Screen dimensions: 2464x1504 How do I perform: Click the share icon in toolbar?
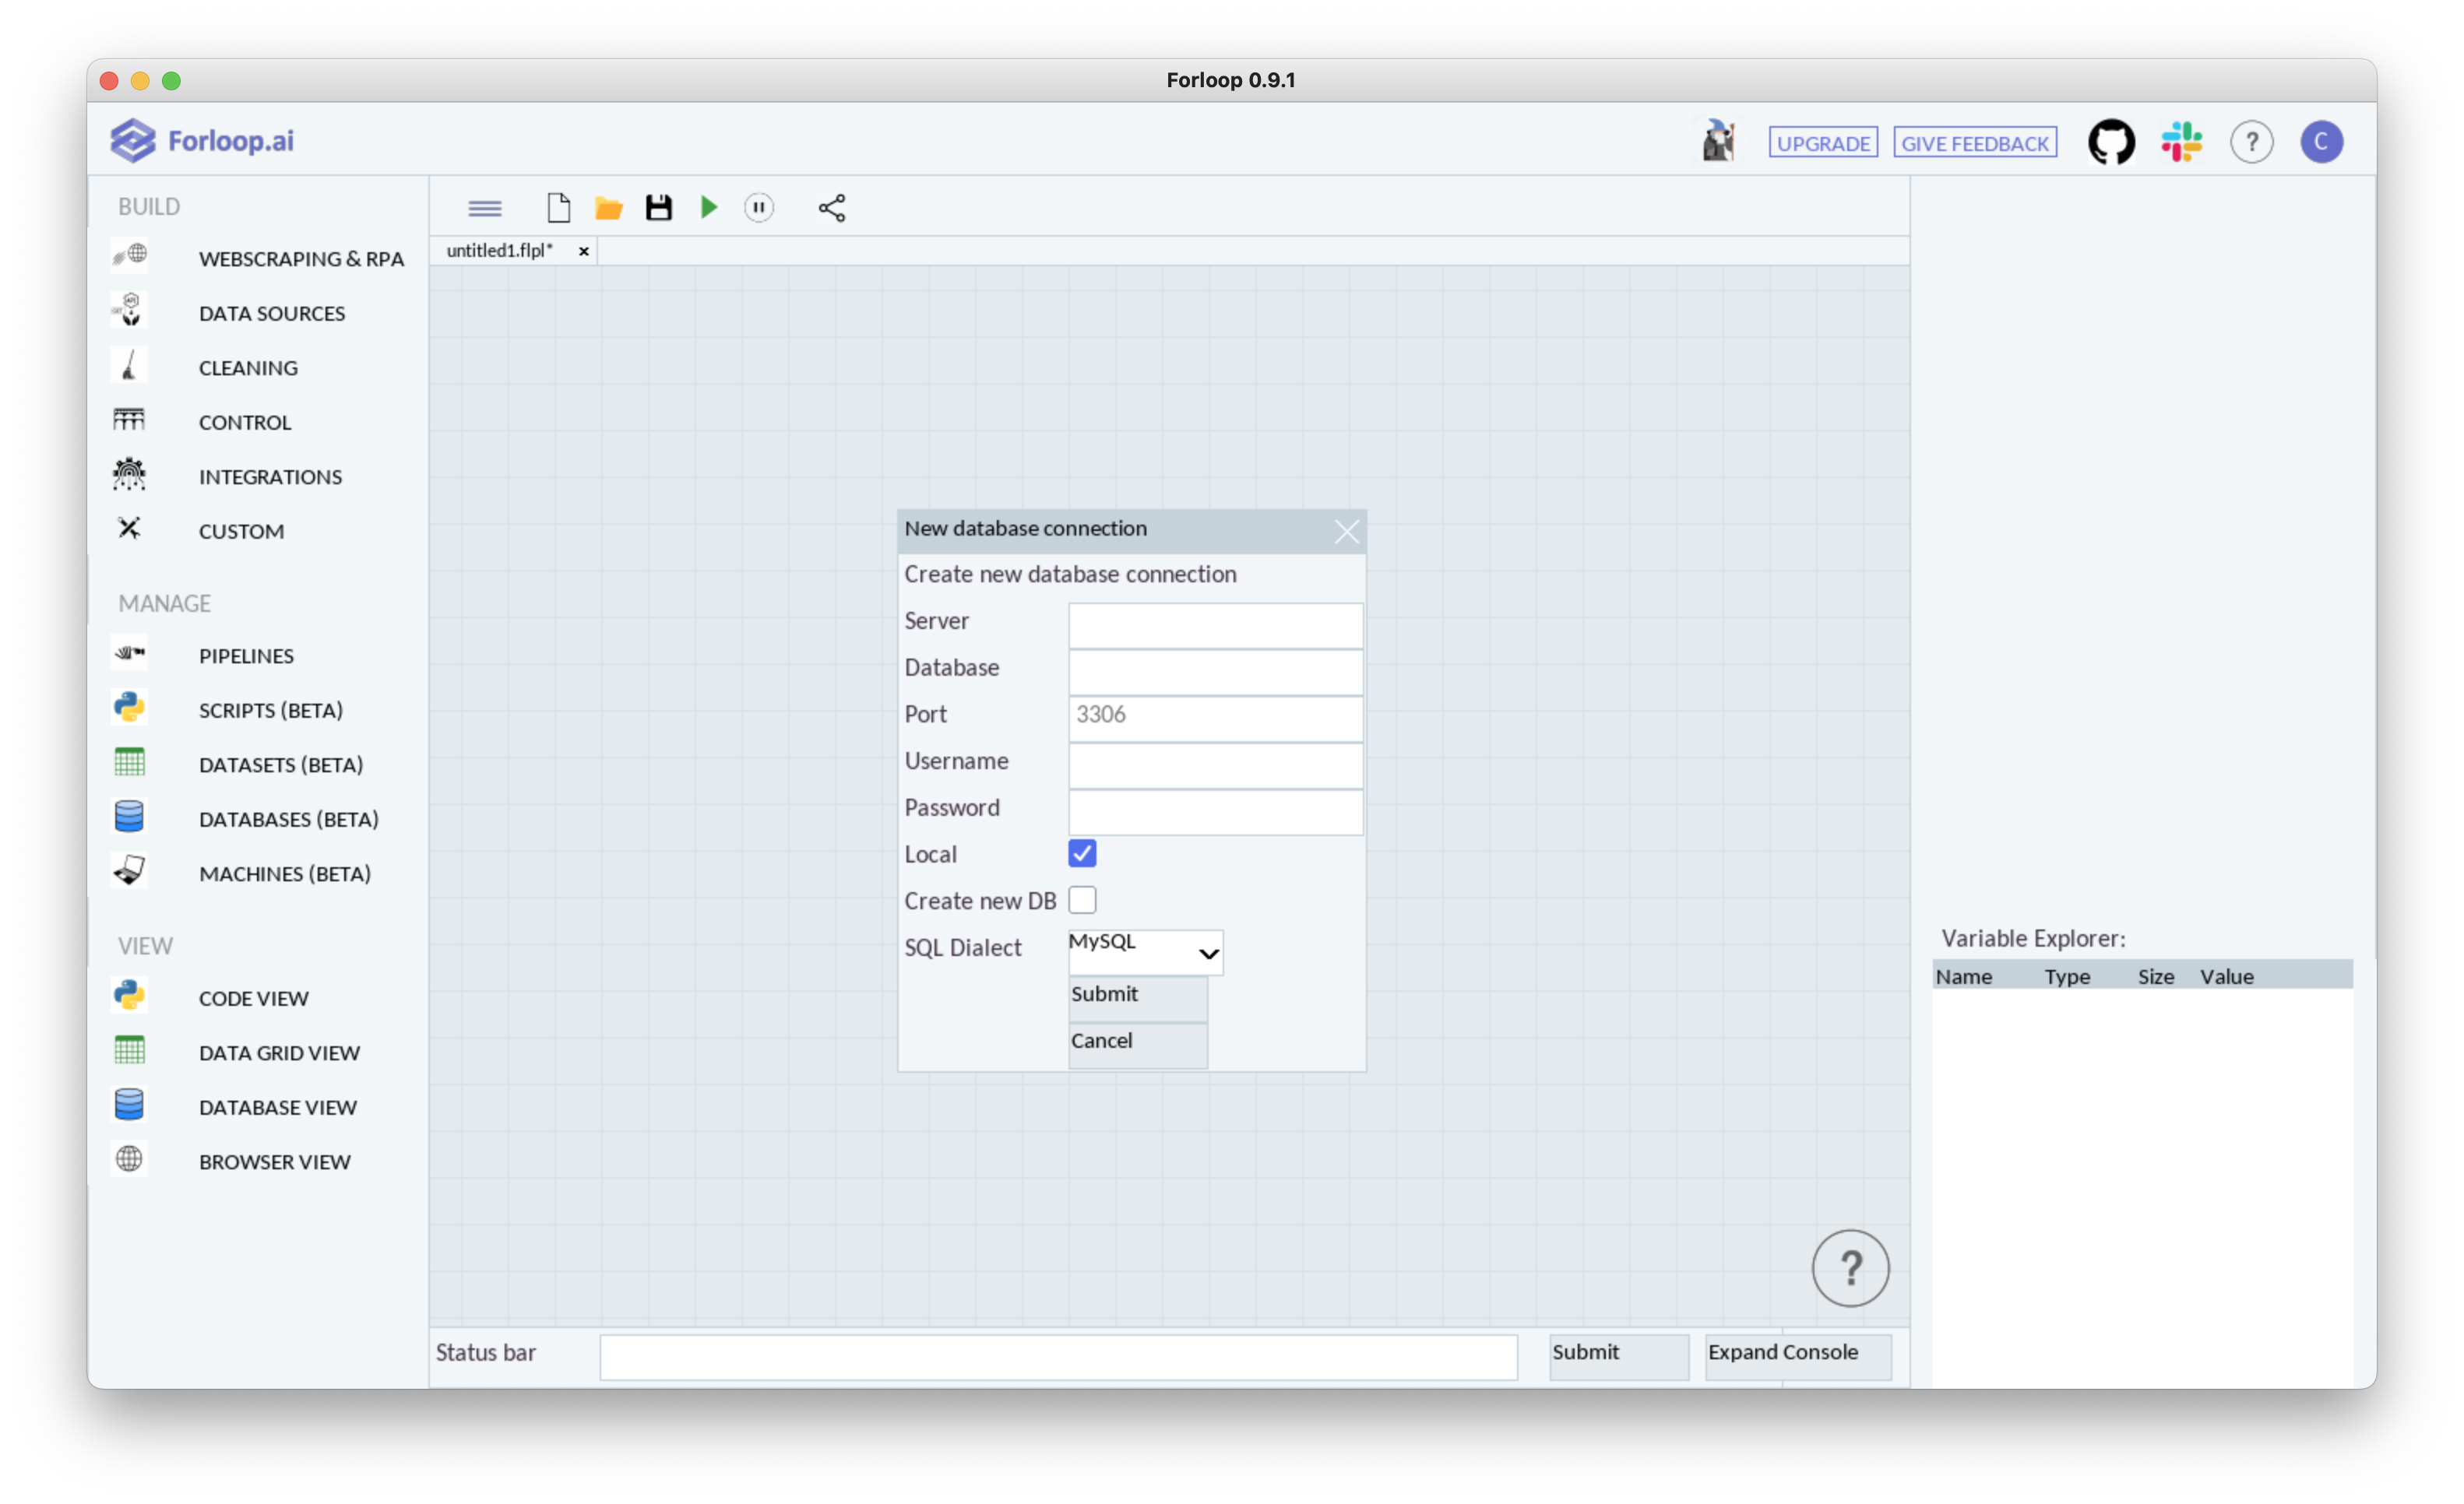832,208
